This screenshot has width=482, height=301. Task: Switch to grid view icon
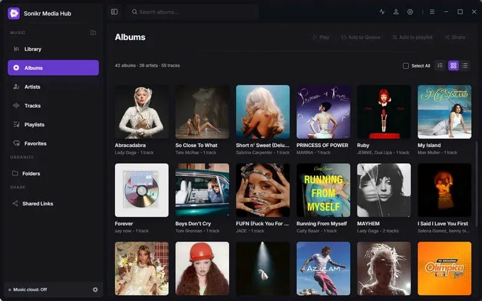453,66
